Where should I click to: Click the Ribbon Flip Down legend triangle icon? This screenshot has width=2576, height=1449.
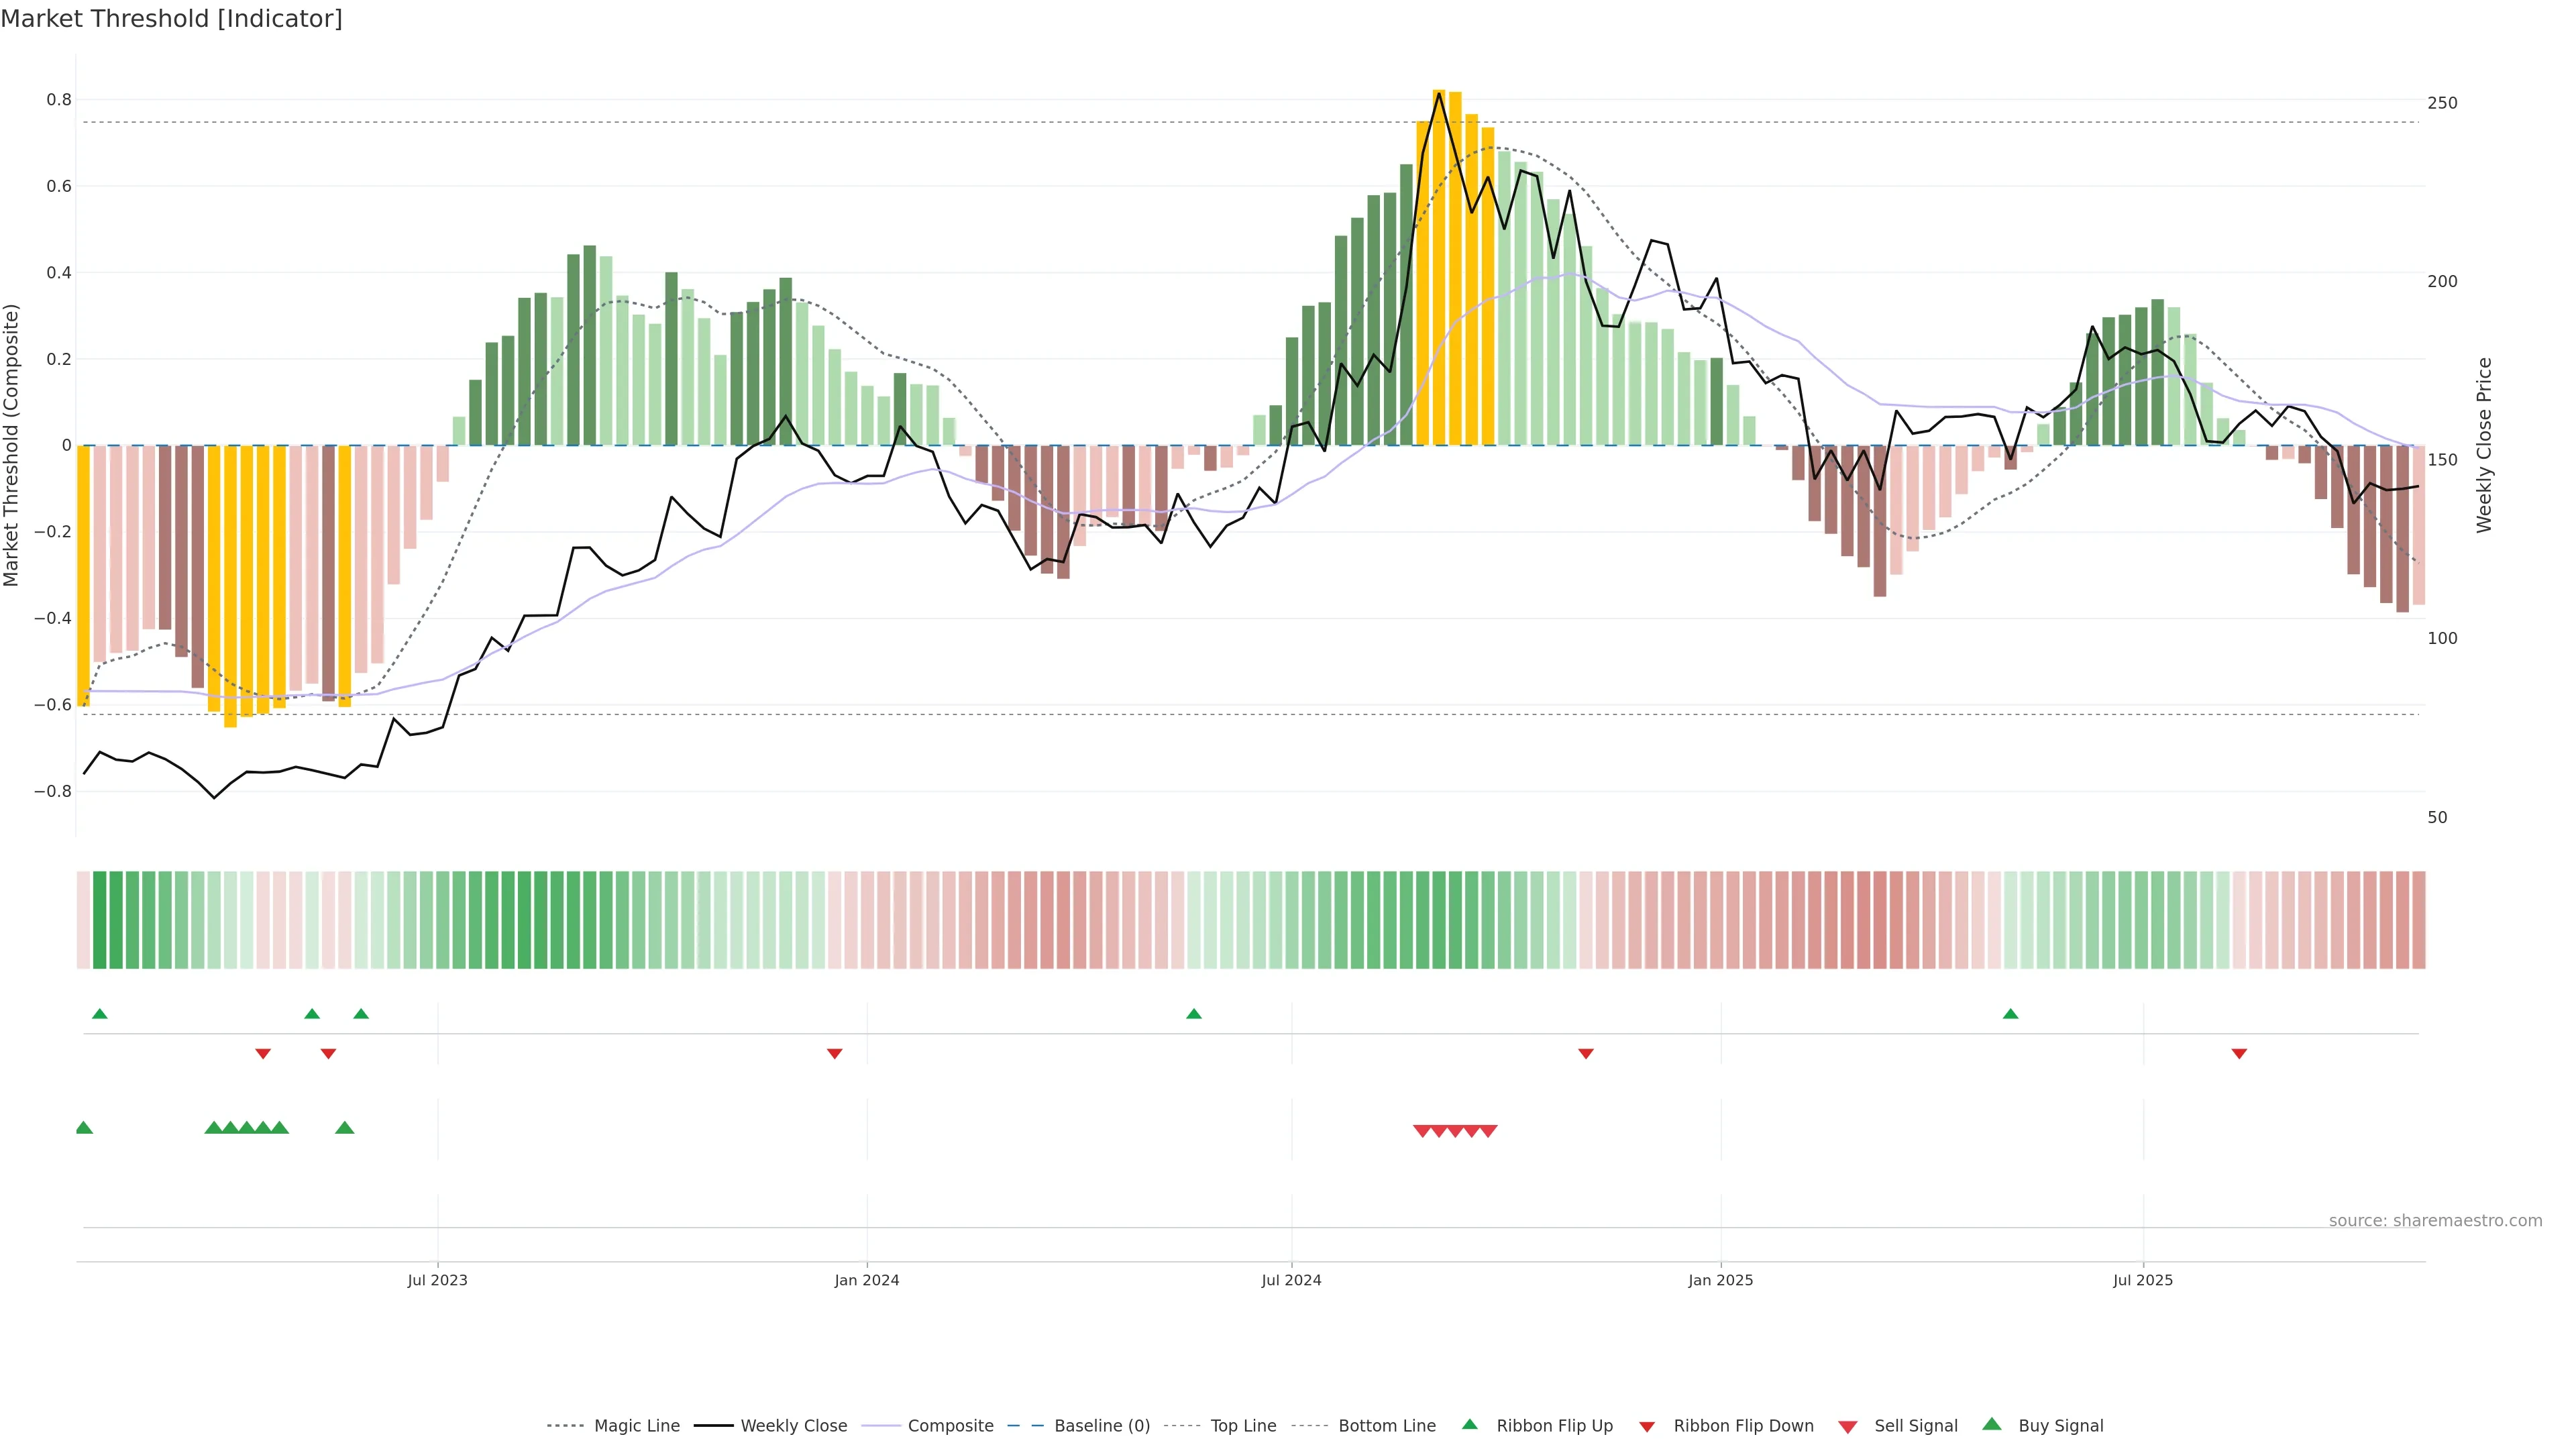(1646, 1426)
